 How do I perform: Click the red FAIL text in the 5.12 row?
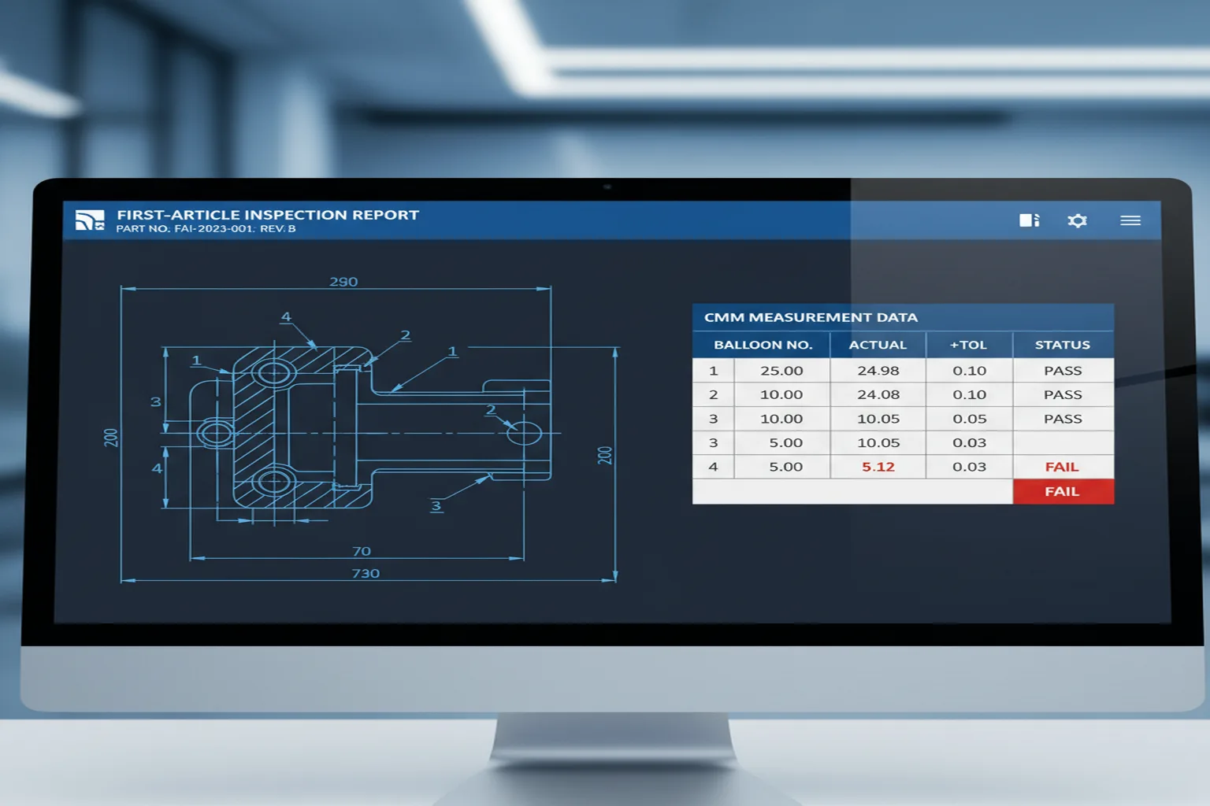pos(1062,467)
